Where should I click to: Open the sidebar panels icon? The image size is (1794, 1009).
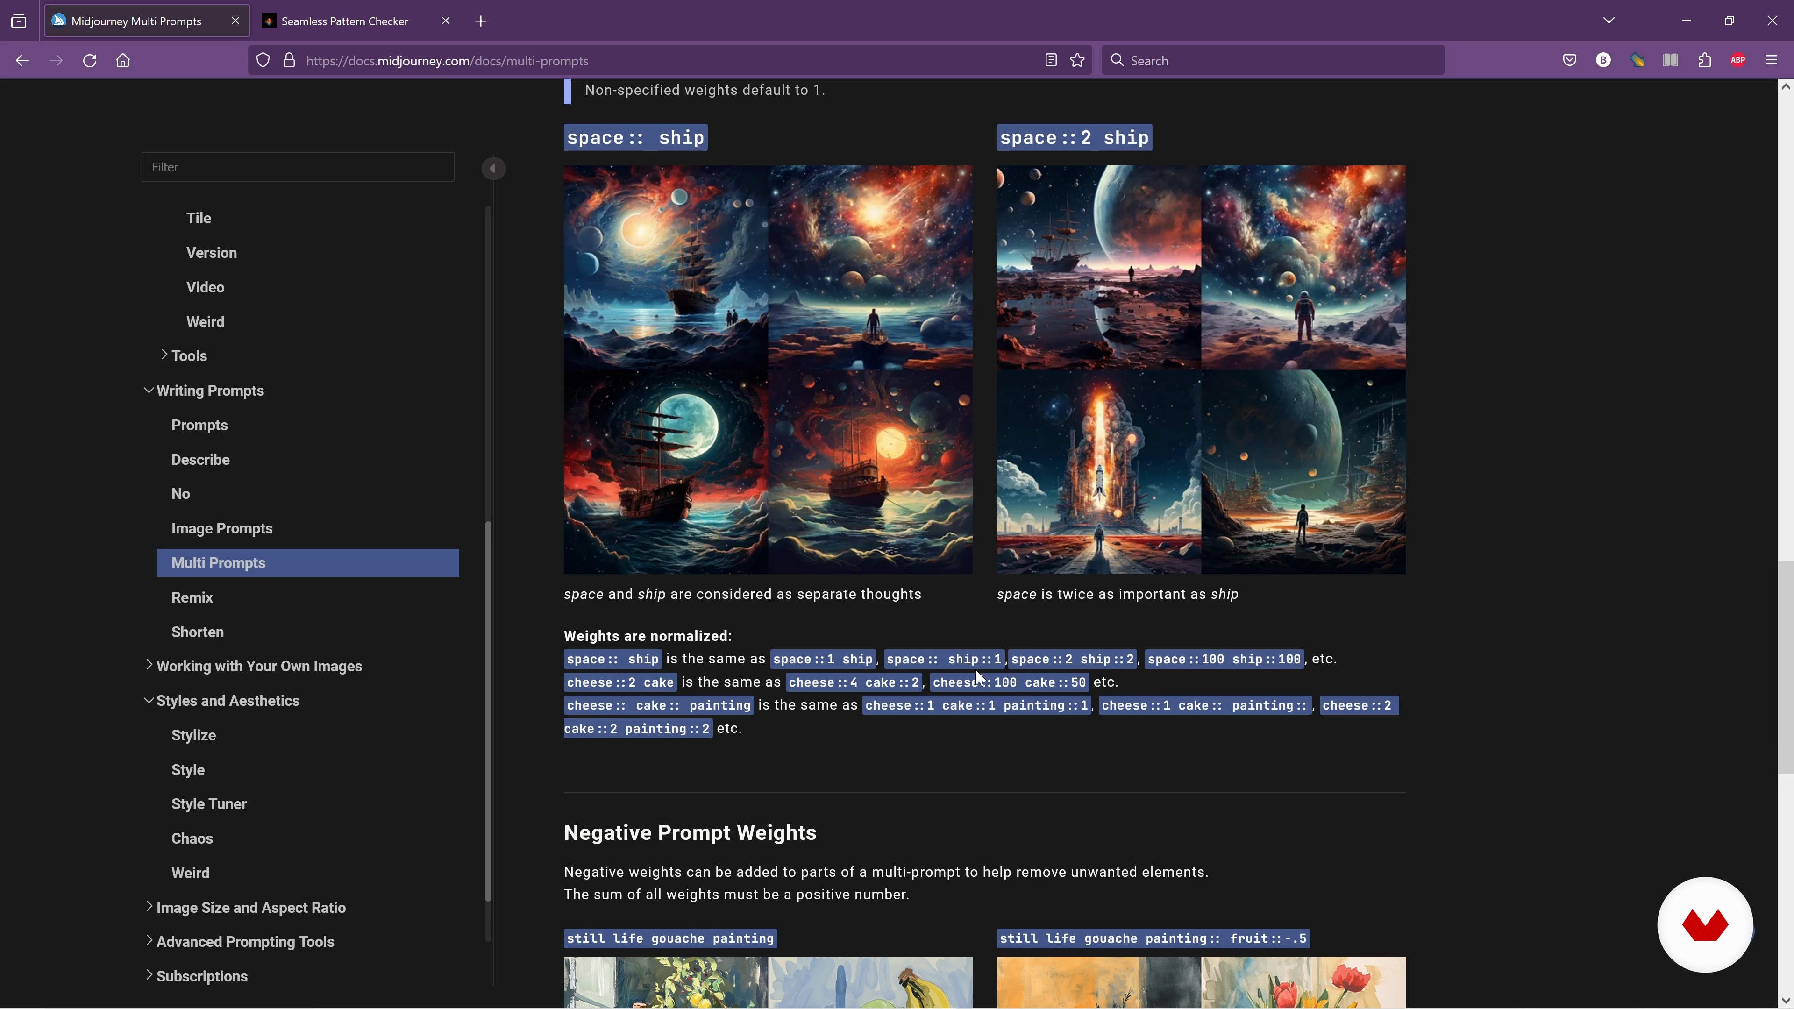point(1671,61)
